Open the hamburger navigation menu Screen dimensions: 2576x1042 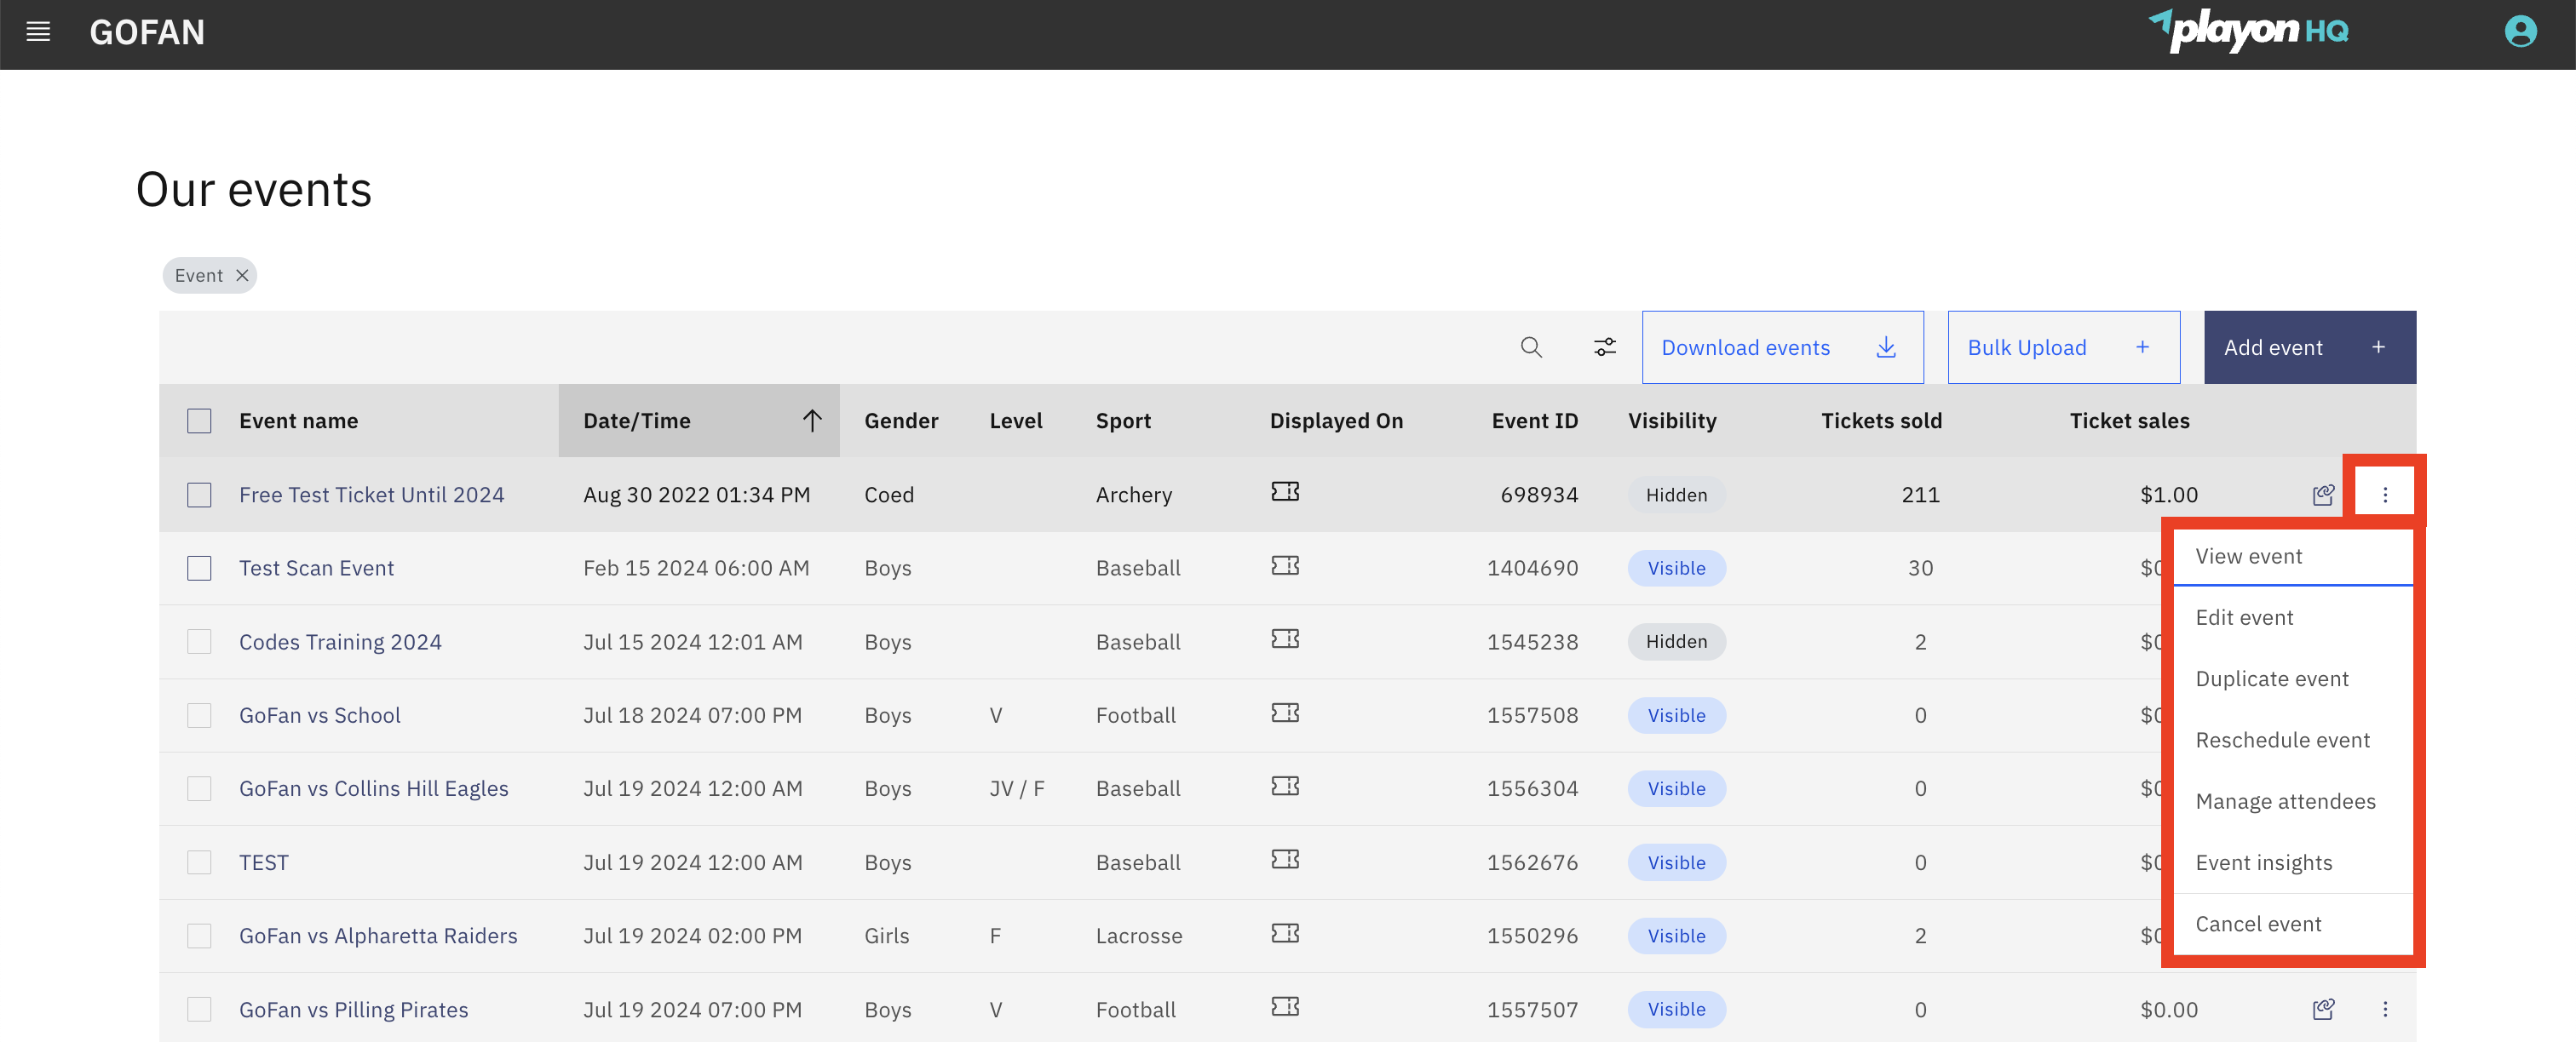(x=38, y=32)
